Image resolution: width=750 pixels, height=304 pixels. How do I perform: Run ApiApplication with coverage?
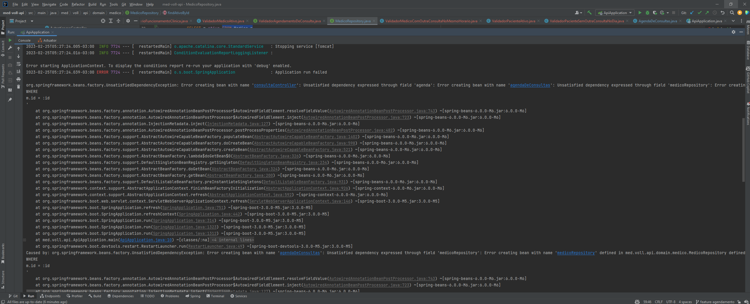point(655,13)
